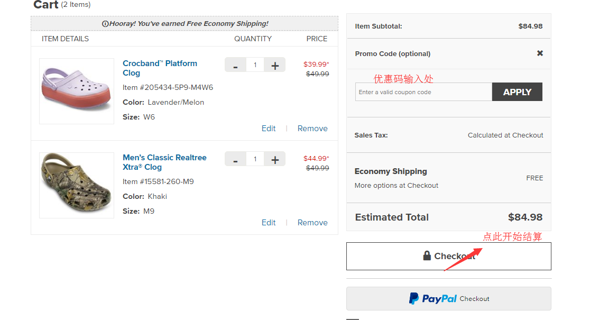Edit the Crocband Platform Clog item
The width and height of the screenshot is (599, 320).
pyautogui.click(x=269, y=129)
